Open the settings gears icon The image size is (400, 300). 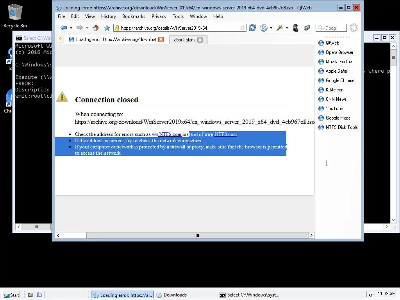pos(307,28)
